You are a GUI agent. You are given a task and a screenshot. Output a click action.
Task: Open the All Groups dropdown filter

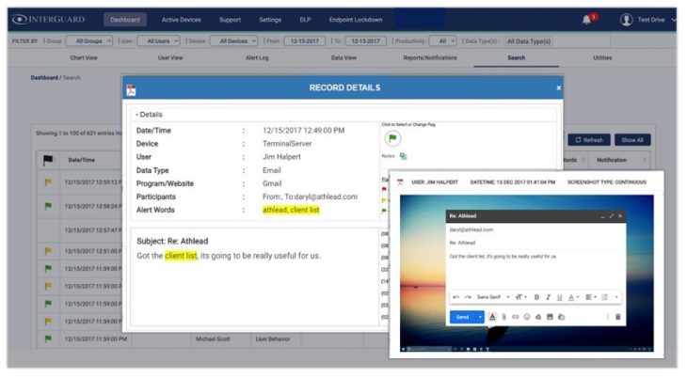tap(91, 41)
